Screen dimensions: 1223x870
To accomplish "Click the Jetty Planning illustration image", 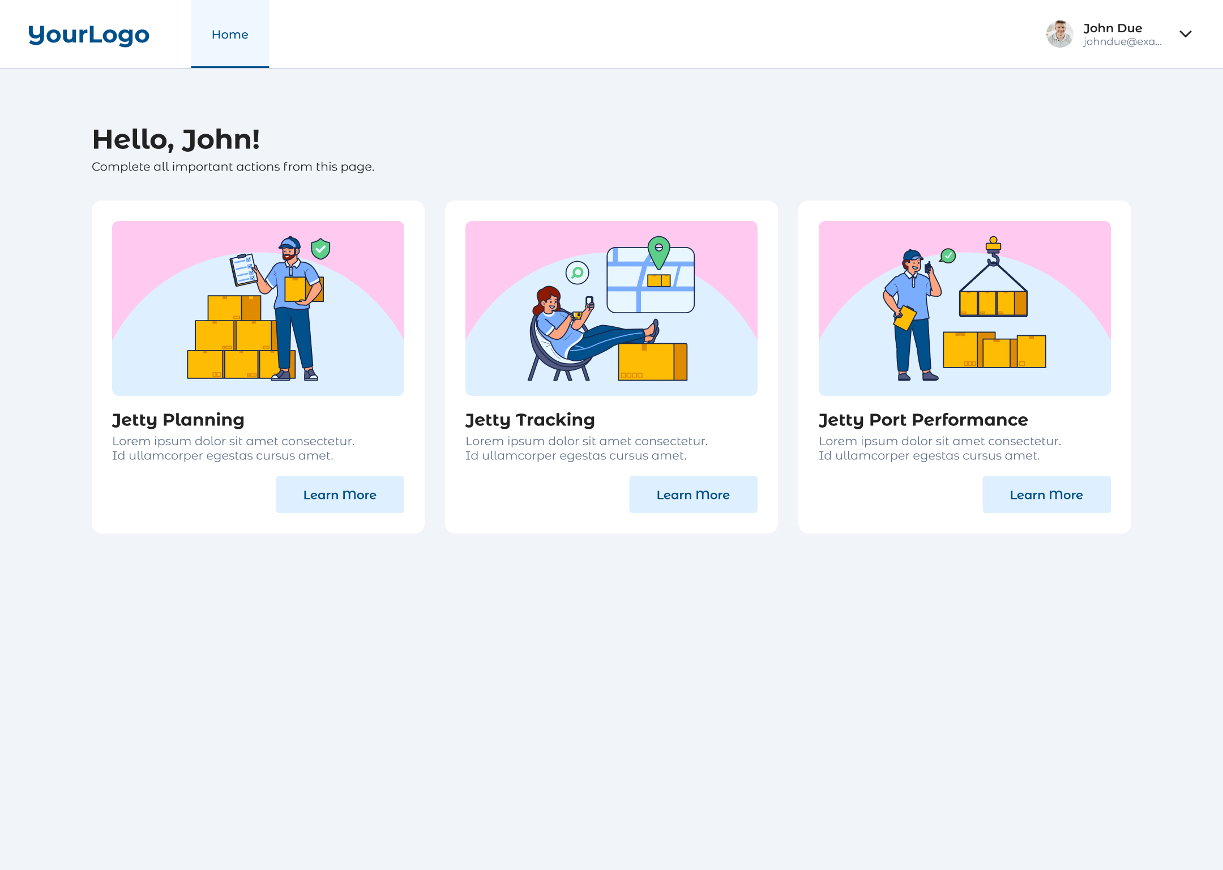I will pyautogui.click(x=258, y=308).
